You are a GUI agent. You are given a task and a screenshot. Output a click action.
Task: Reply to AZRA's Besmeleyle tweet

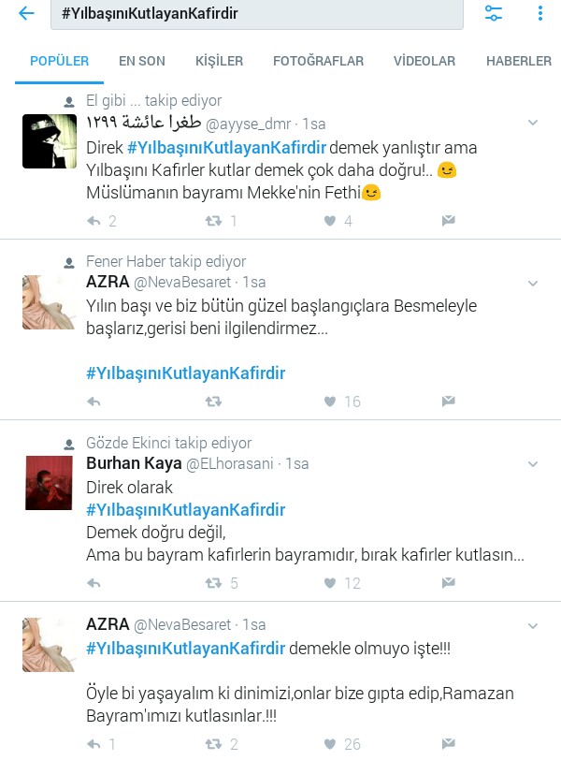tap(93, 402)
